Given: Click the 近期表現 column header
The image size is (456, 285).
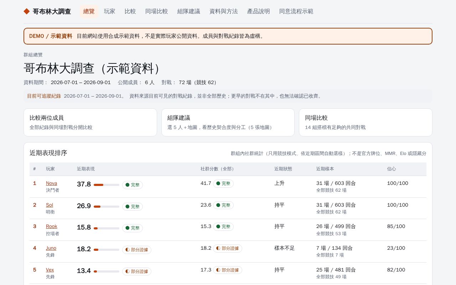Looking at the screenshot, I should [86, 169].
